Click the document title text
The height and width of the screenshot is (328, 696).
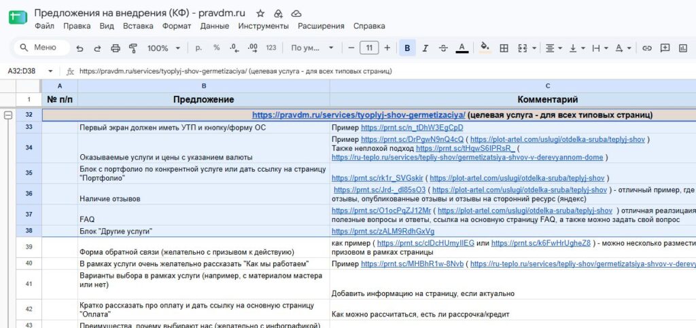coord(140,13)
